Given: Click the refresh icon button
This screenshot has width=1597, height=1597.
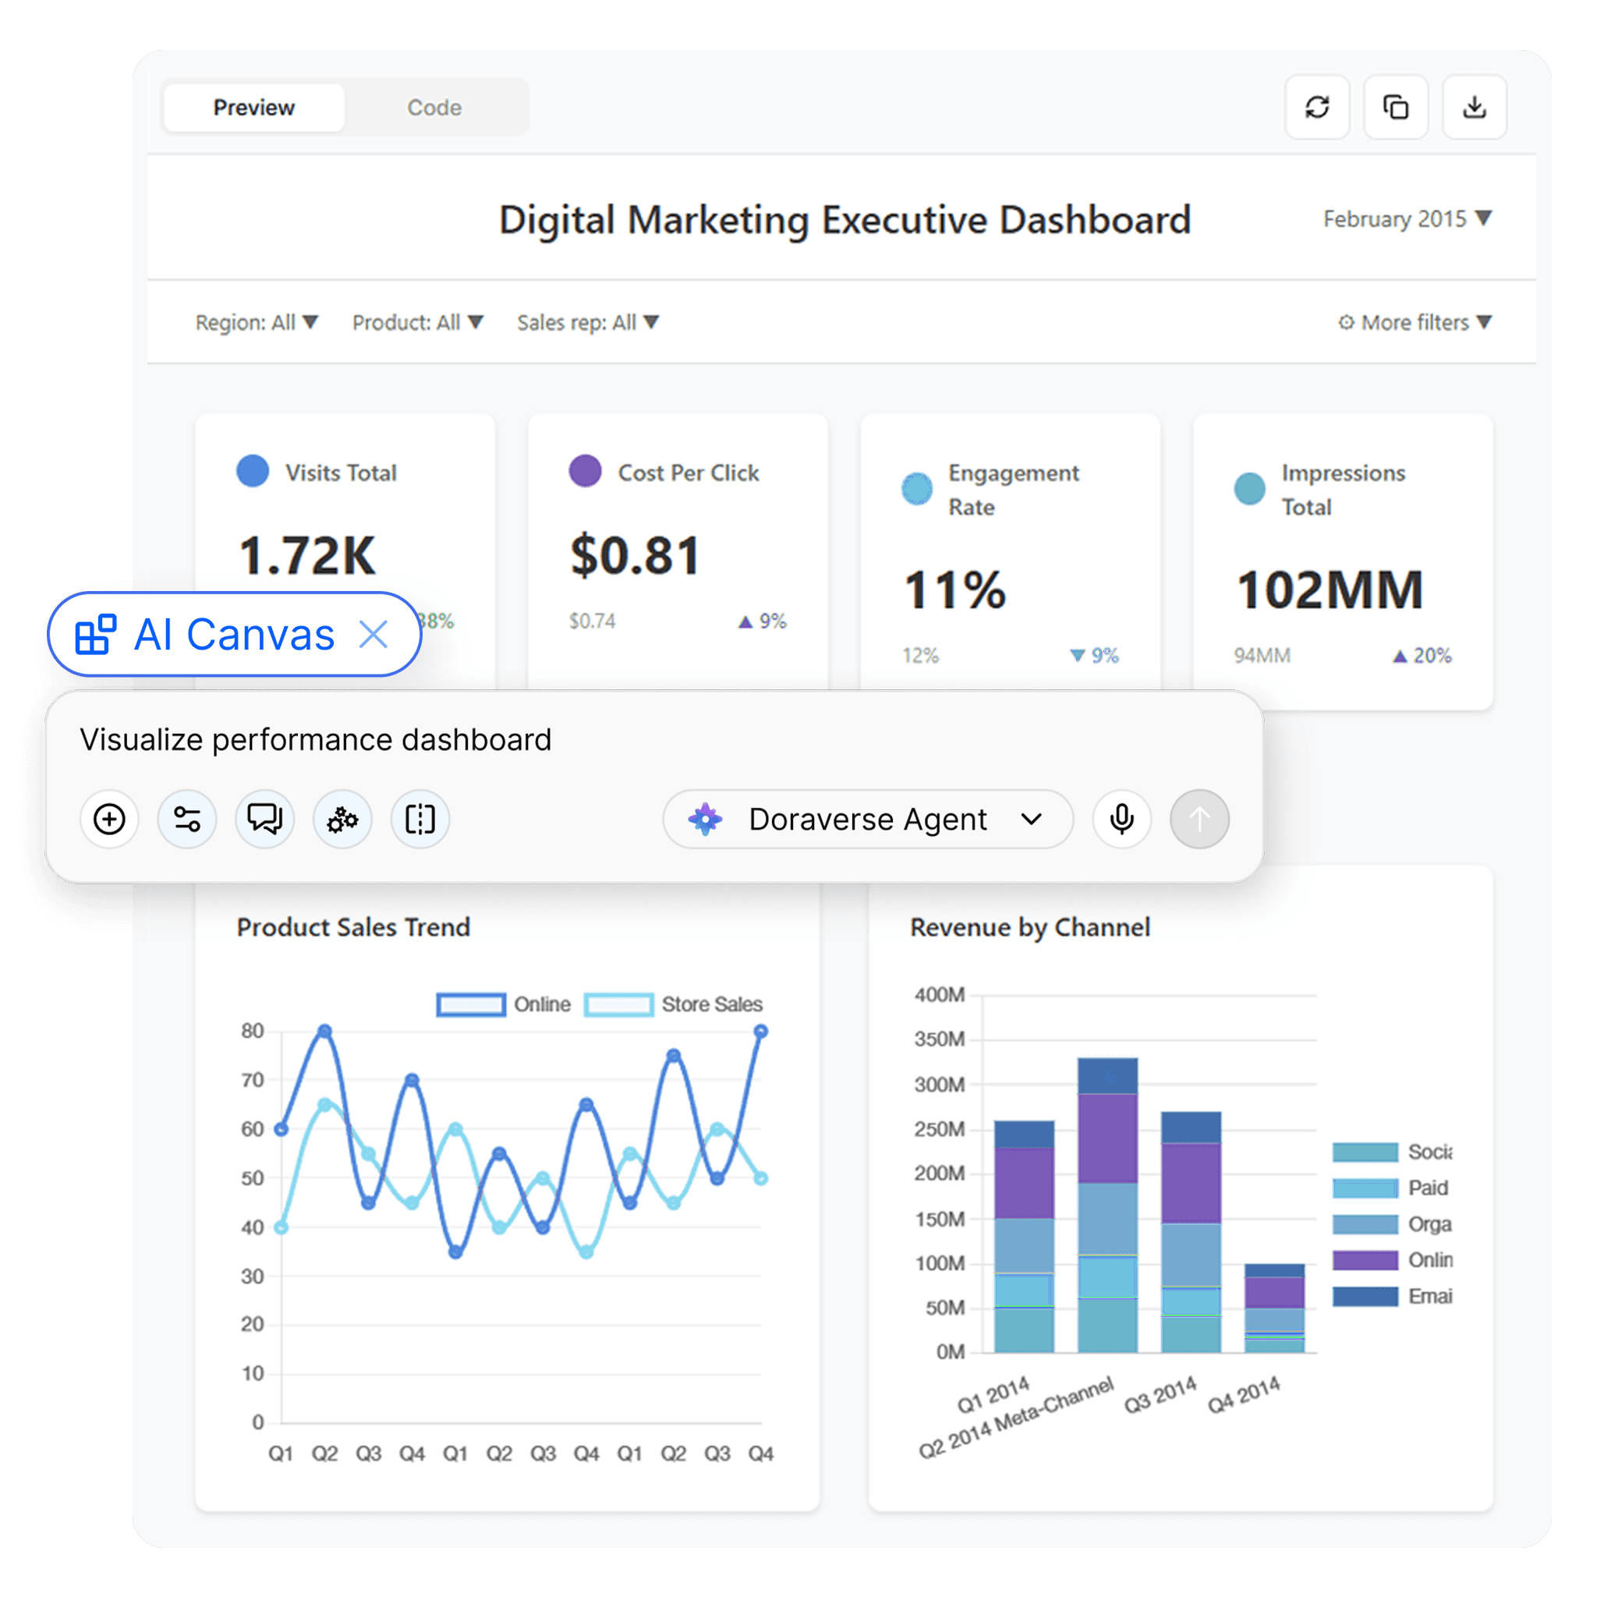Looking at the screenshot, I should [1317, 108].
